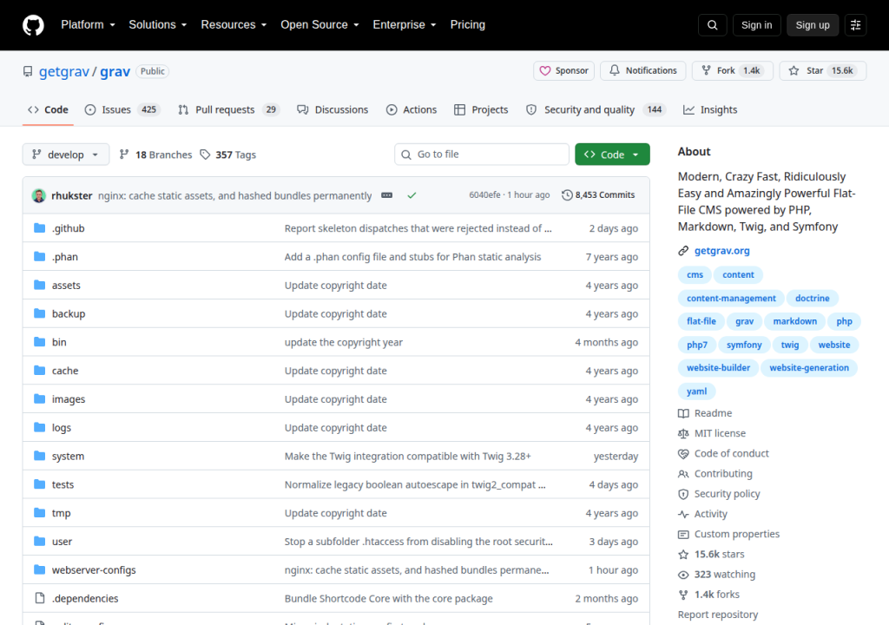889x625 pixels.
Task: Select the Code tab
Action: click(x=49, y=110)
